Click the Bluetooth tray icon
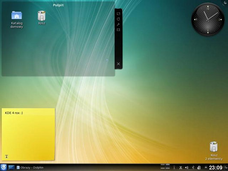This screenshot has height=171, width=228. pos(193,168)
